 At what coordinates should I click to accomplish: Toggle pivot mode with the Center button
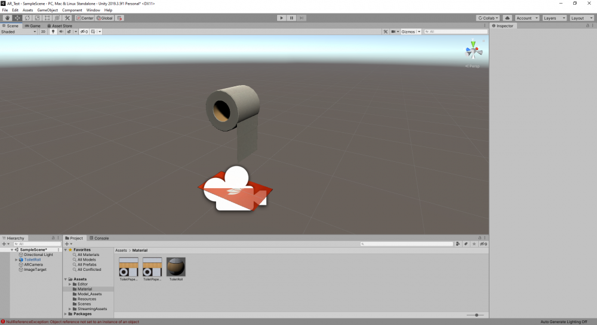[84, 18]
